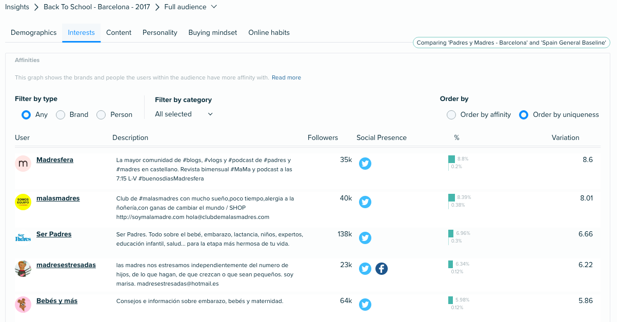Switch to the Content tab

(x=119, y=32)
